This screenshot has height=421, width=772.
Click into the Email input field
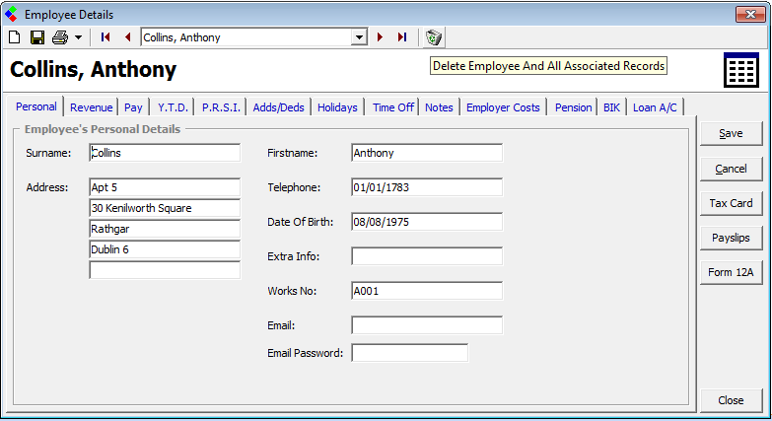[427, 325]
